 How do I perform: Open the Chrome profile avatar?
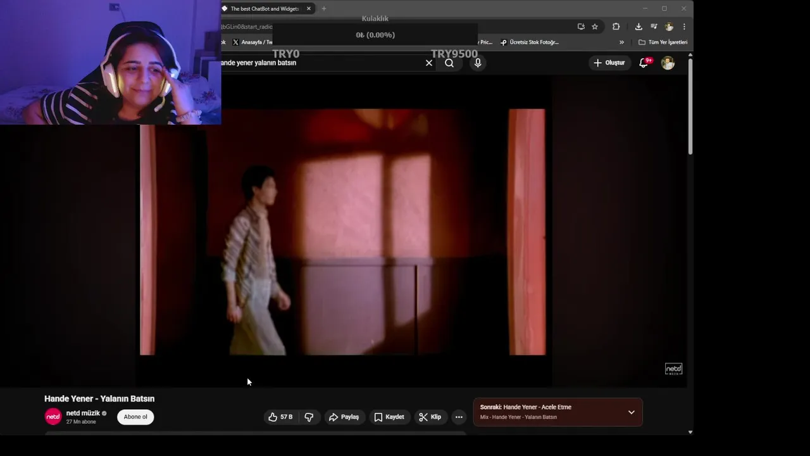[669, 27]
